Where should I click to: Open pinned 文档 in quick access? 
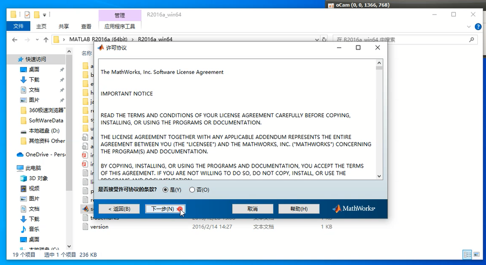pyautogui.click(x=34, y=90)
